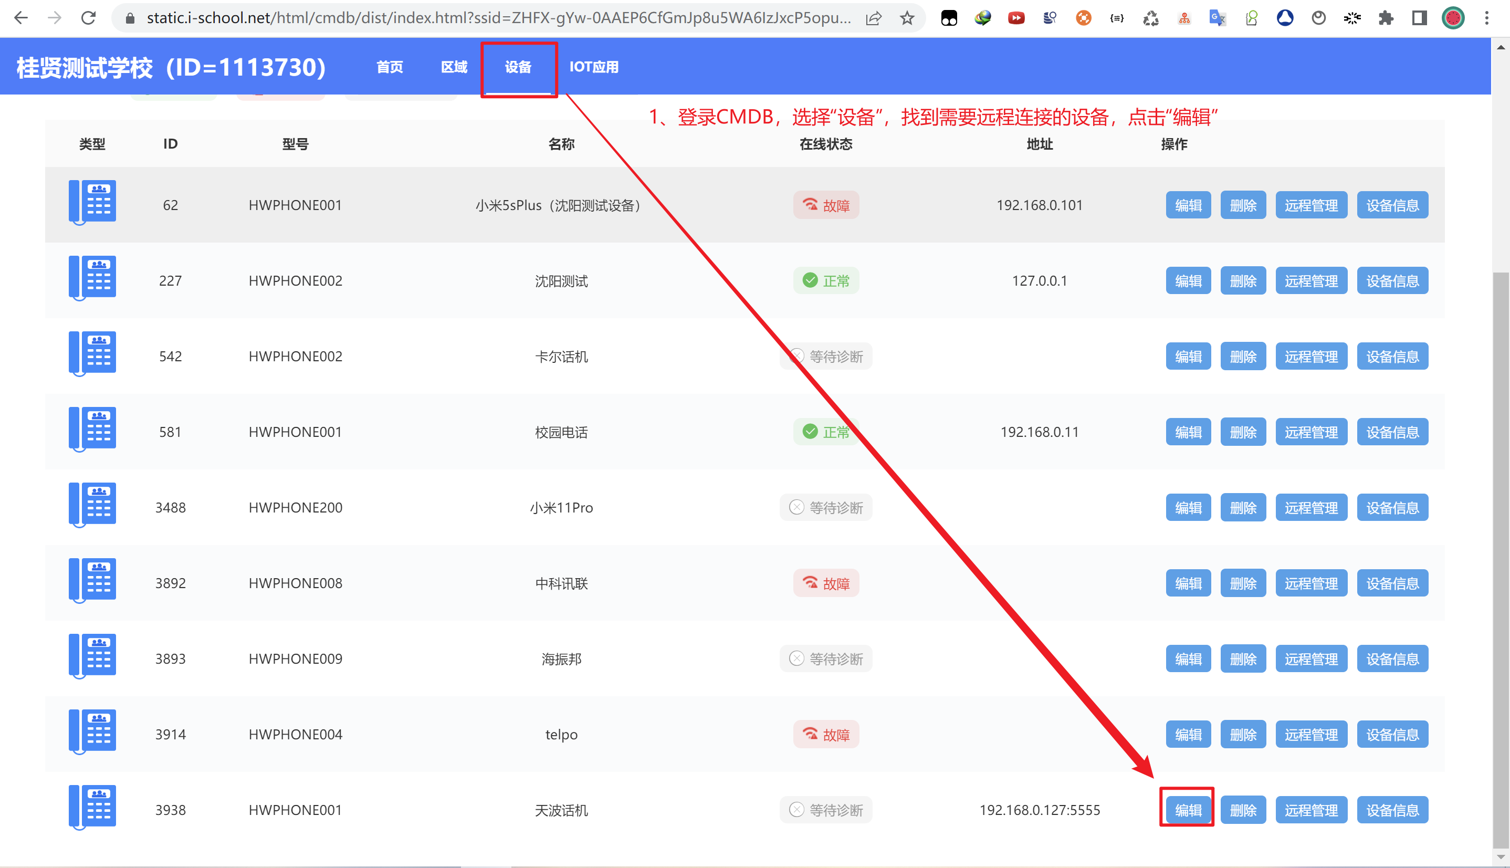Image resolution: width=1510 pixels, height=868 pixels.
Task: Click the red YouTube-style extension icon
Action: [x=1016, y=18]
